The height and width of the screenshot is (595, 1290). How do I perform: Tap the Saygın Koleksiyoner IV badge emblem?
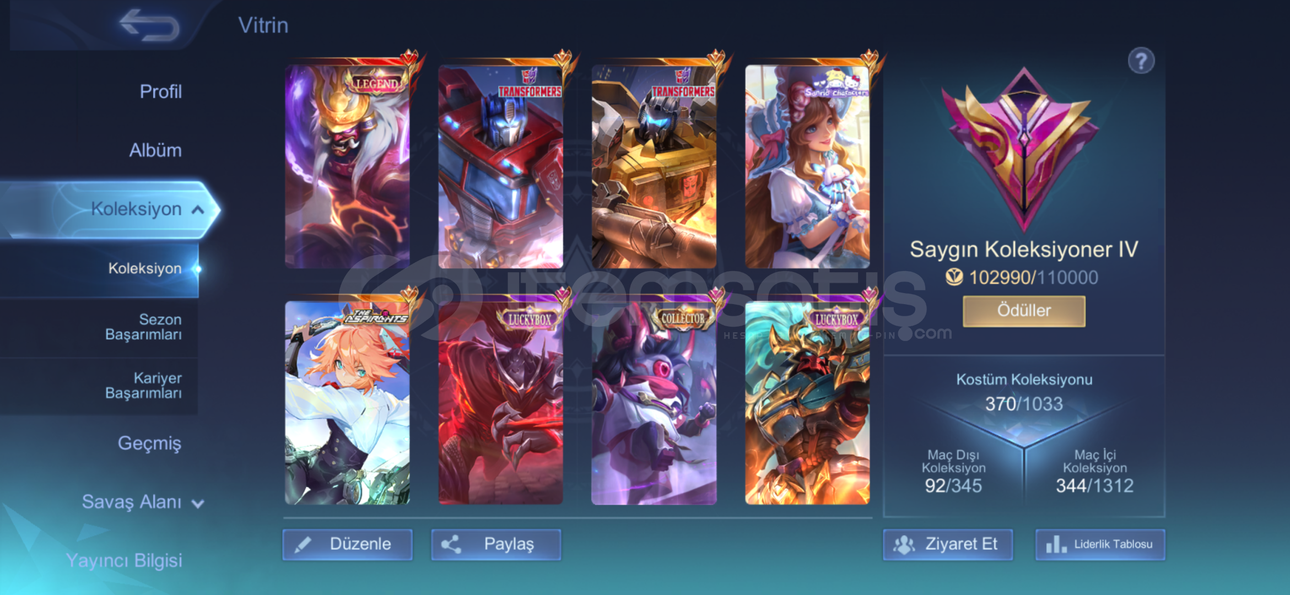(x=1023, y=148)
